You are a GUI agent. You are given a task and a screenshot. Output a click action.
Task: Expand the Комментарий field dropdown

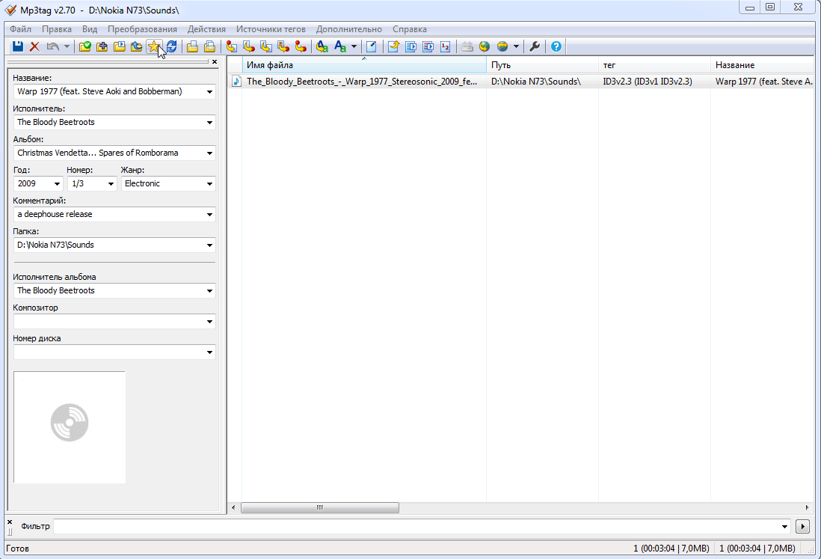[209, 214]
